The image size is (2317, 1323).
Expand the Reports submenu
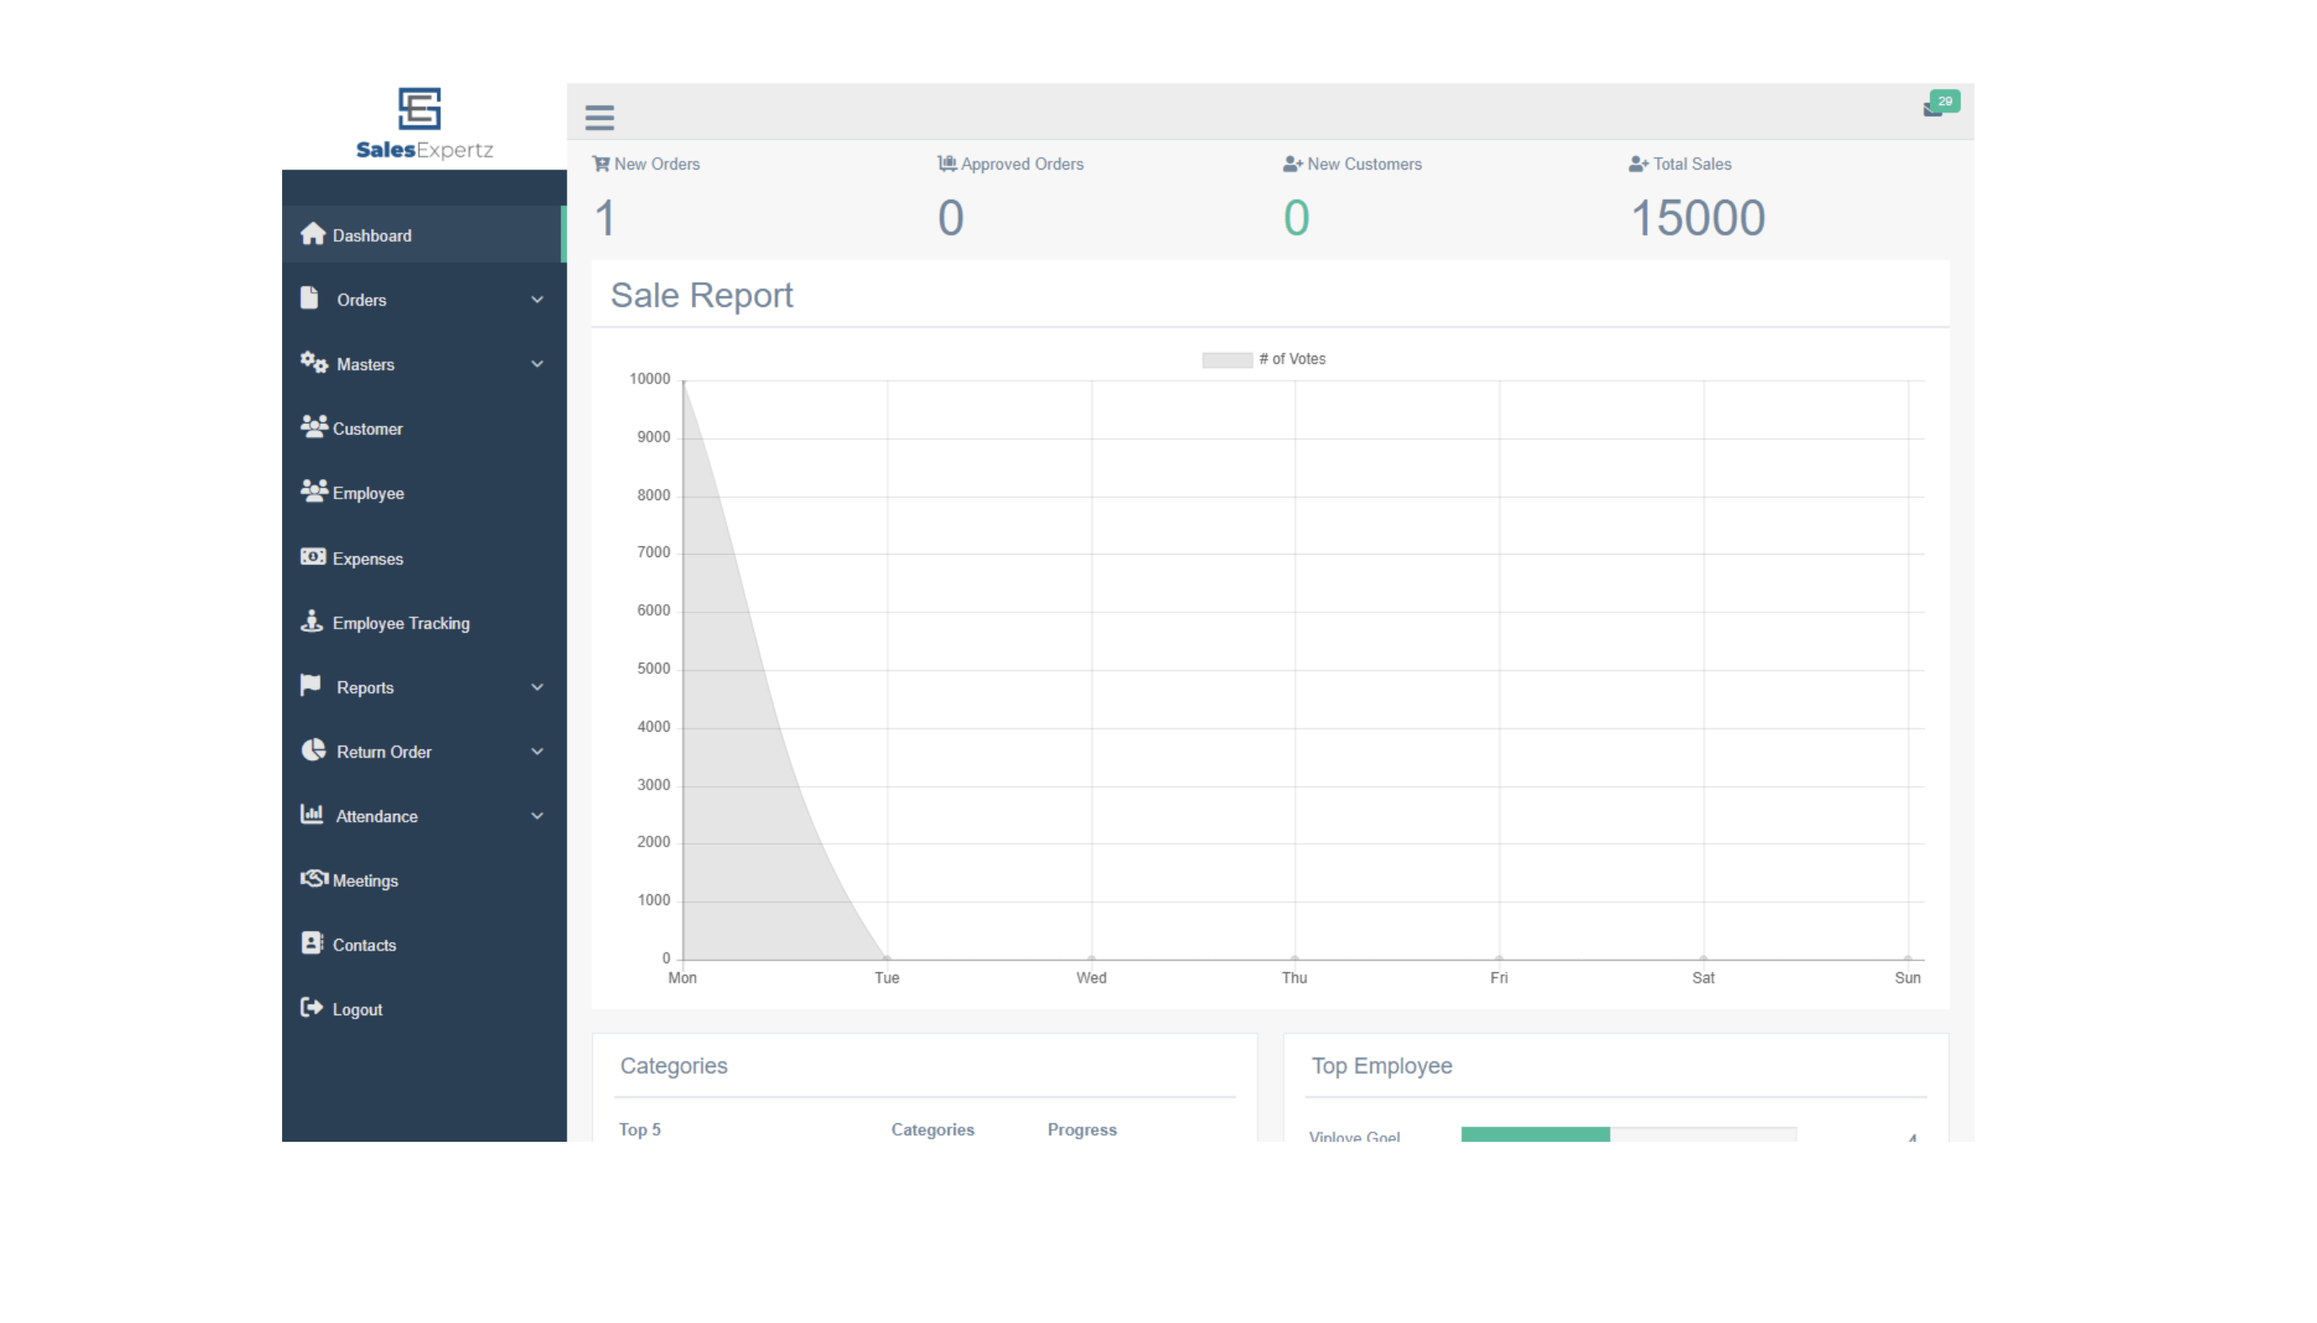(x=421, y=687)
